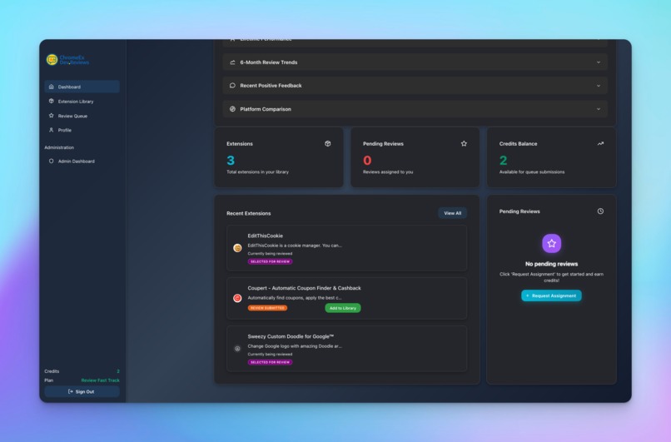This screenshot has height=442, width=671.
Task: Click the ChromeEx Dev Reviews logo
Action: 67,60
